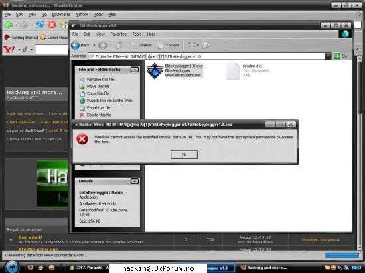This screenshot has width=365, height=273.
Task: Open Explorer View menu
Action: point(100,34)
